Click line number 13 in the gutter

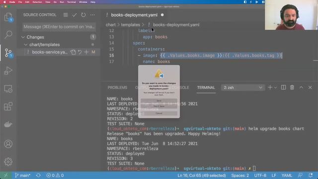tap(111, 37)
